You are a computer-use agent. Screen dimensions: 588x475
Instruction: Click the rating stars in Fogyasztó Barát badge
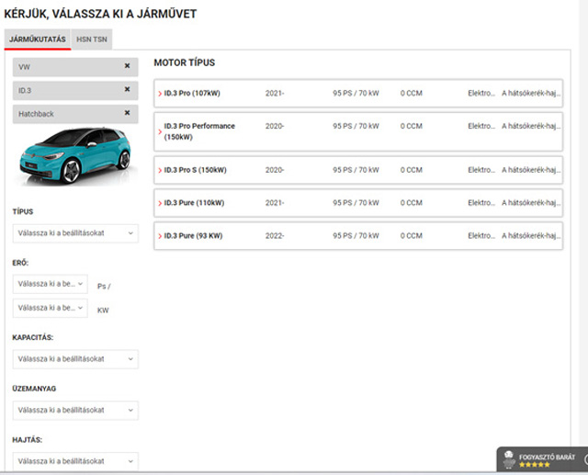tap(535, 465)
